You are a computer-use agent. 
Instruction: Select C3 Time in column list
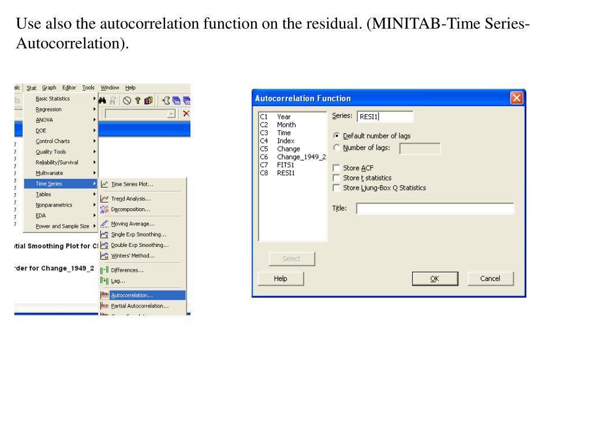[275, 133]
